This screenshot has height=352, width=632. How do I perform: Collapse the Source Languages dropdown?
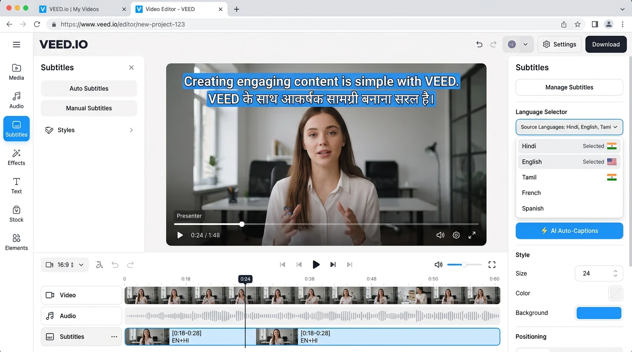pos(569,127)
